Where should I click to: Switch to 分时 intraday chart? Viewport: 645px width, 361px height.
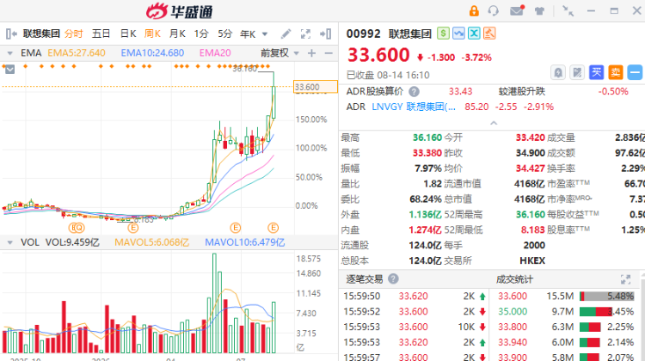pyautogui.click(x=74, y=34)
